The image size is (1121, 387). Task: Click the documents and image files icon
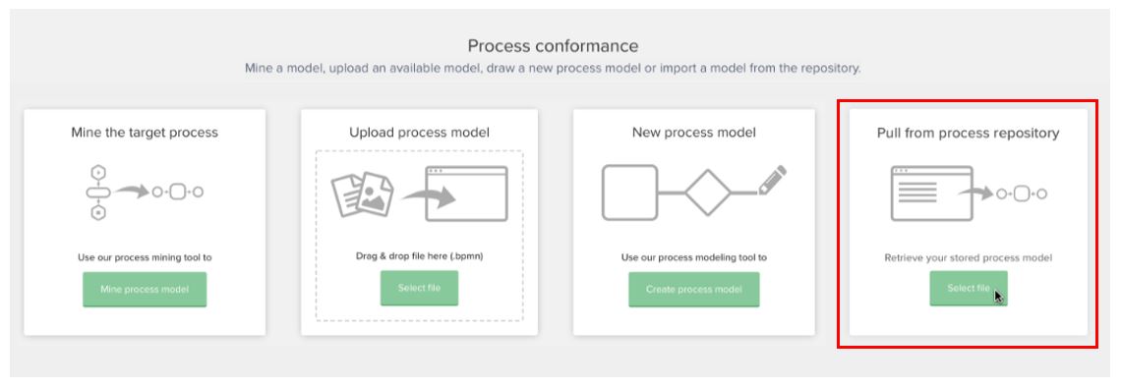363,193
